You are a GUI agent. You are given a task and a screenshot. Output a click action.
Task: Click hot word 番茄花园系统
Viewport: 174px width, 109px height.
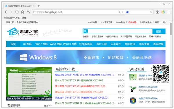[x=97, y=36]
